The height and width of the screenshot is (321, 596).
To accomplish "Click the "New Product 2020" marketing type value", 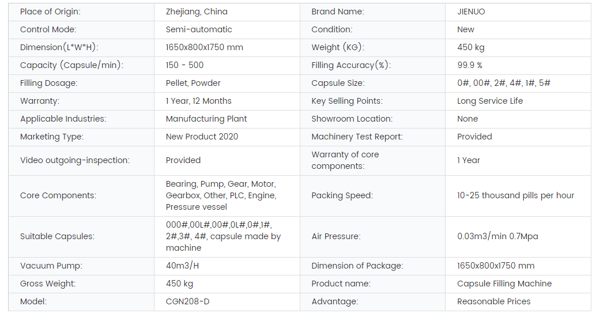I will point(202,137).
